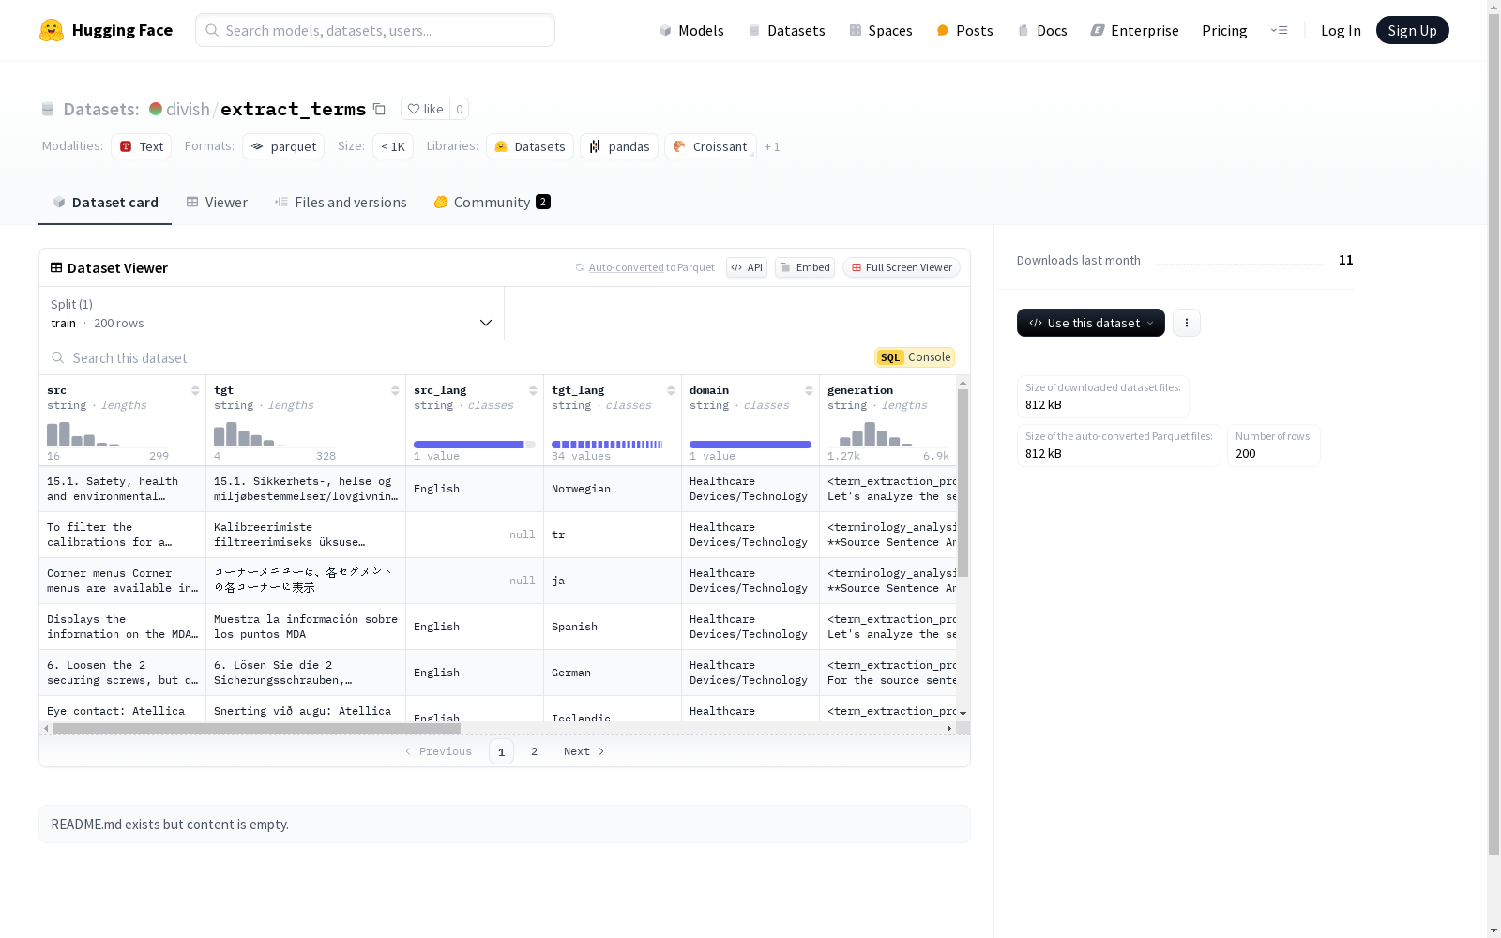Click the Datasets library tag
The width and height of the screenshot is (1501, 938).
(x=530, y=146)
